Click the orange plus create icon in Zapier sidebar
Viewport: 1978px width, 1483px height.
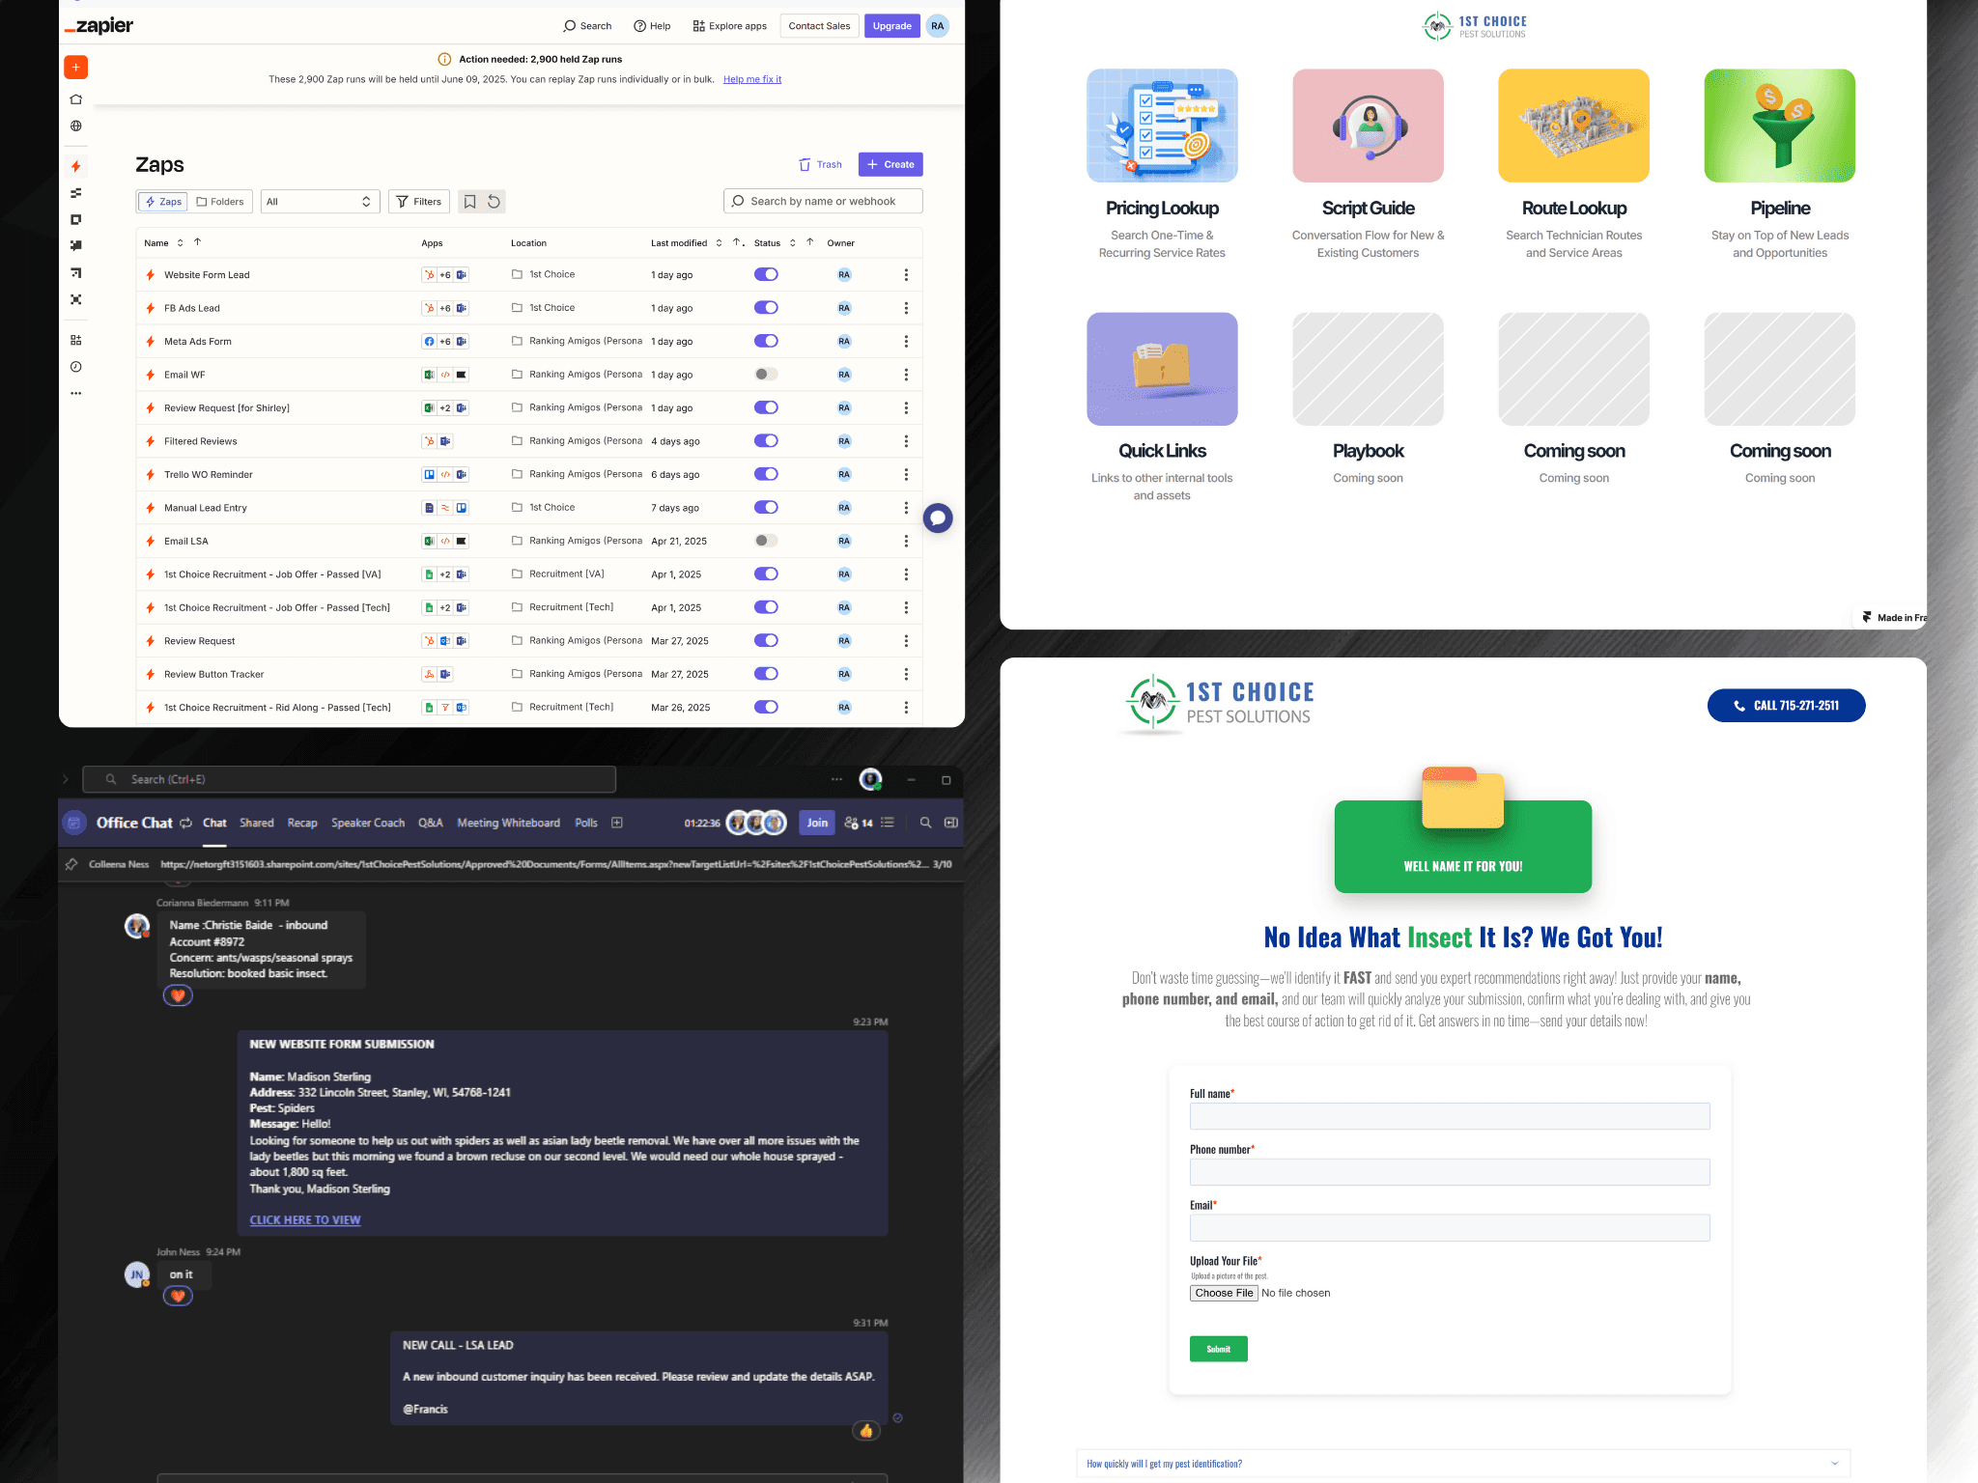[x=75, y=67]
